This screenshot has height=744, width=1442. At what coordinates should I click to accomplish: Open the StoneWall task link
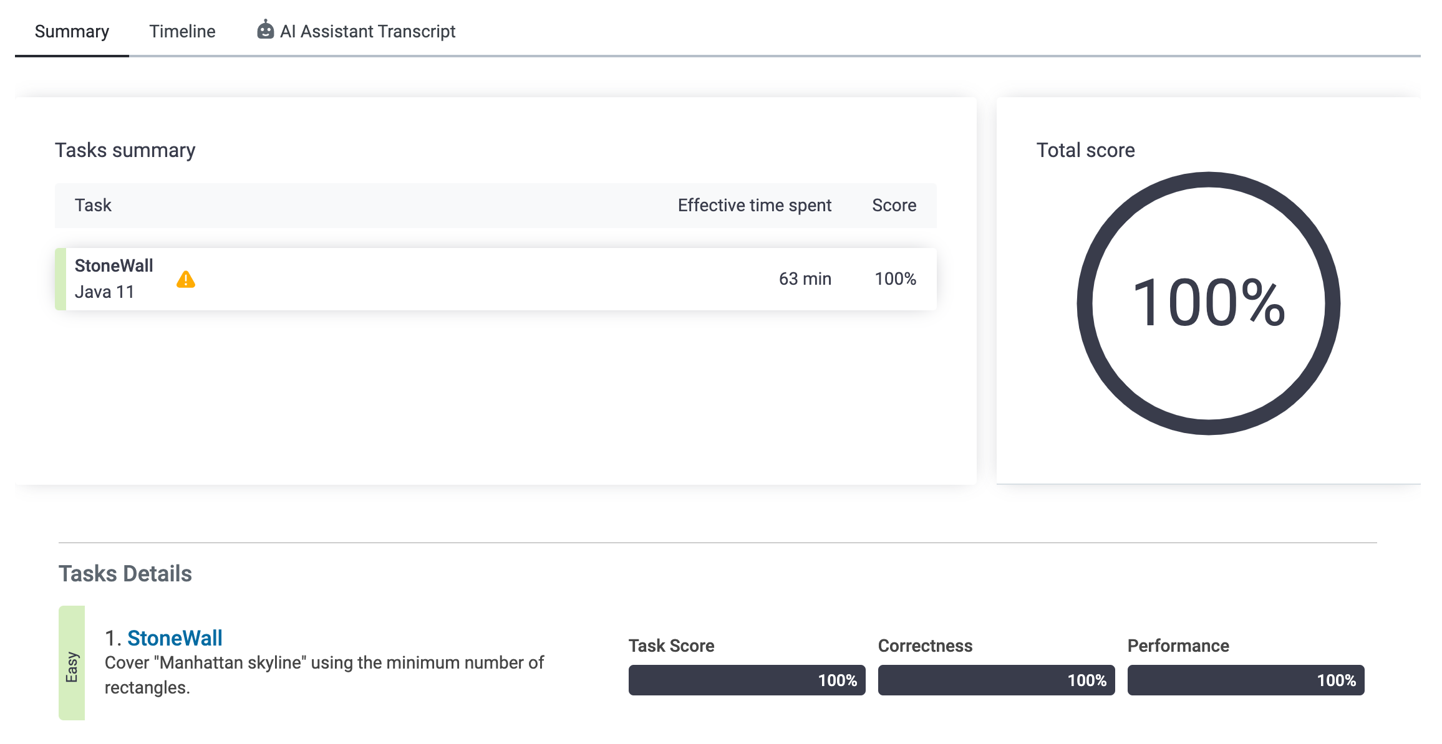[175, 638]
